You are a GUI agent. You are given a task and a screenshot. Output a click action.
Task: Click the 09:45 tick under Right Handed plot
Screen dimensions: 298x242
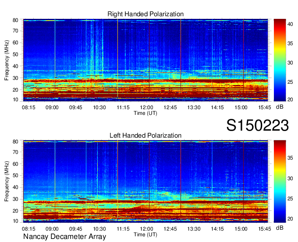pos(76,107)
